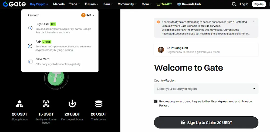Click Le Phuong Linh's referrer avatar
The width and height of the screenshot is (270, 132).
(161, 50)
